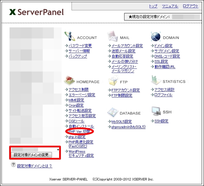Open メールアカウント設定 link
The width and height of the screenshot is (204, 186).
pyautogui.click(x=127, y=46)
